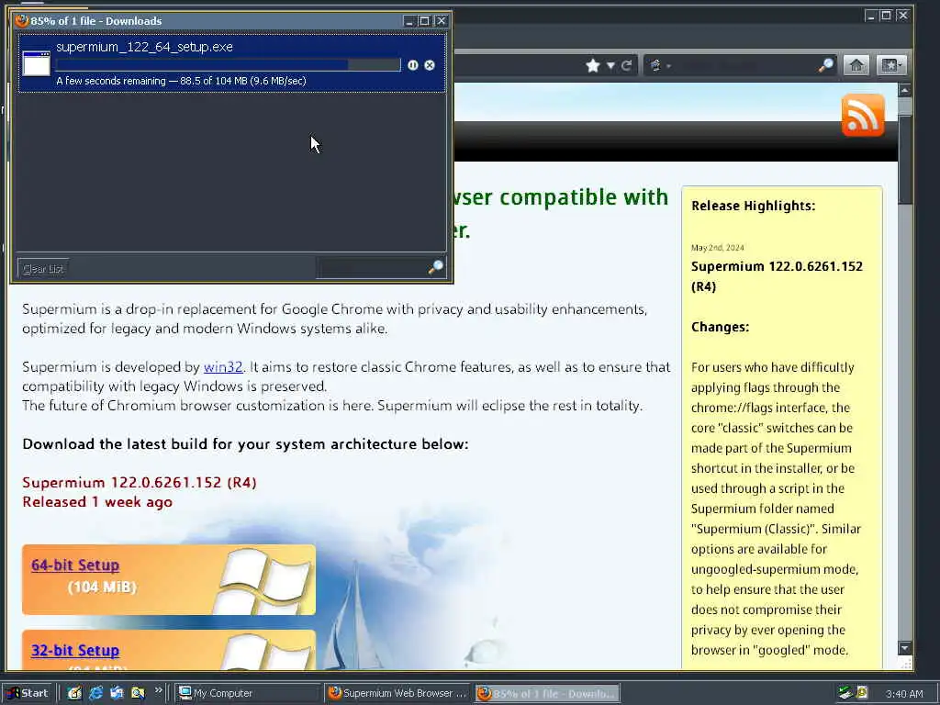Switch to My Computer taskbar window
This screenshot has width=940, height=705.
pos(247,693)
